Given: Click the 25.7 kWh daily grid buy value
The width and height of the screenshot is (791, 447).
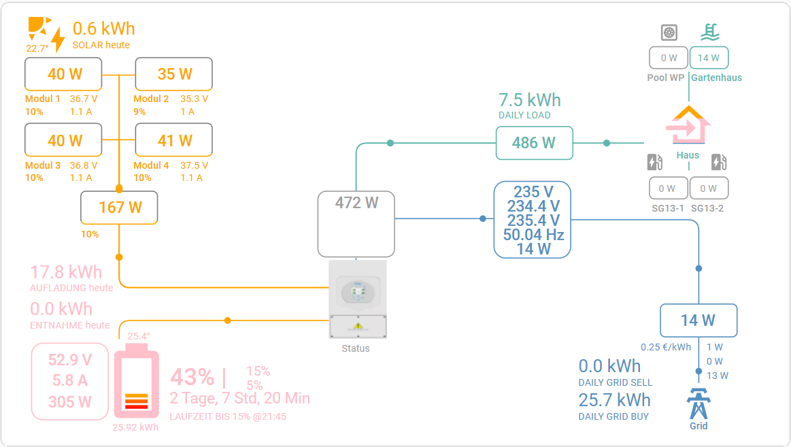Looking at the screenshot, I should click(x=614, y=399).
